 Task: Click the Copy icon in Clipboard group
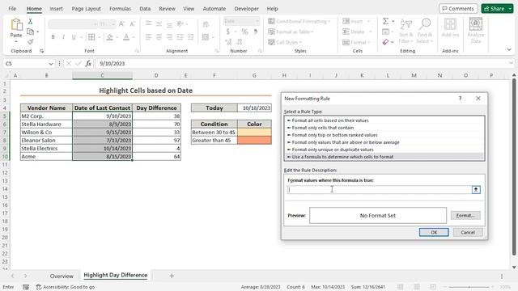[x=31, y=32]
